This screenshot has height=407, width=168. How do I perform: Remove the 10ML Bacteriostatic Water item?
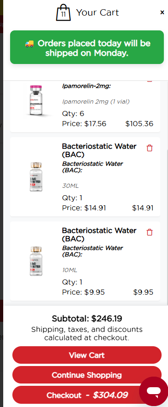click(149, 232)
